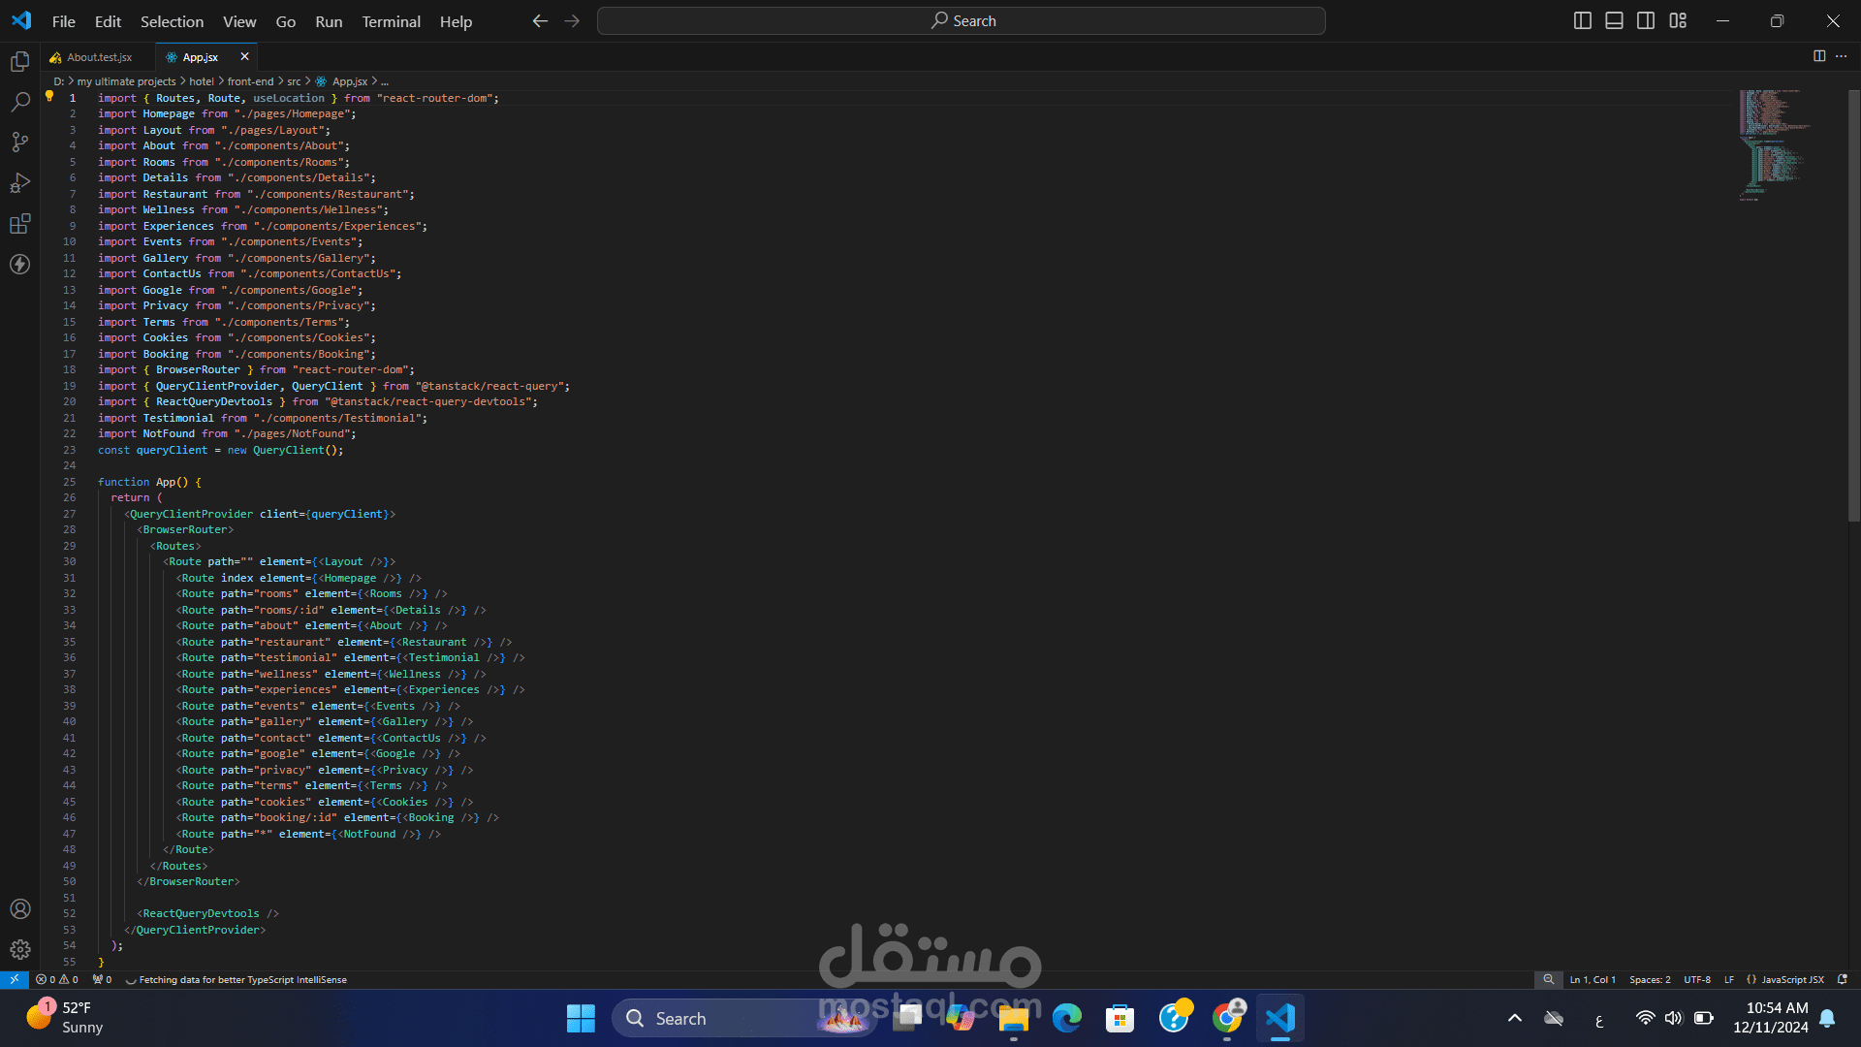This screenshot has width=1861, height=1047.
Task: Toggle the secondary side bar
Action: [x=1646, y=20]
